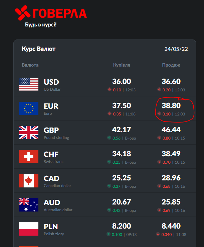Click the United Kingdom flag icon
This screenshot has width=204, height=247.
click(29, 133)
